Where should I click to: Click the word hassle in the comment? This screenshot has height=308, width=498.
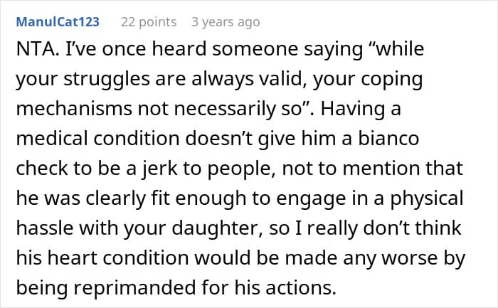[45, 228]
